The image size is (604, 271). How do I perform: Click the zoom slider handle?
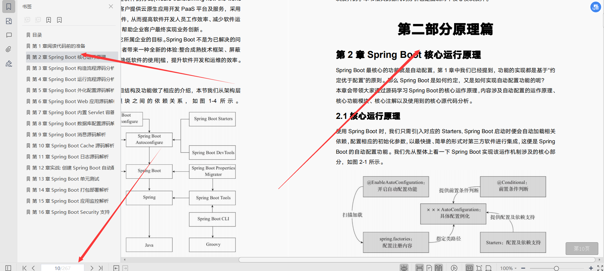coord(556,268)
